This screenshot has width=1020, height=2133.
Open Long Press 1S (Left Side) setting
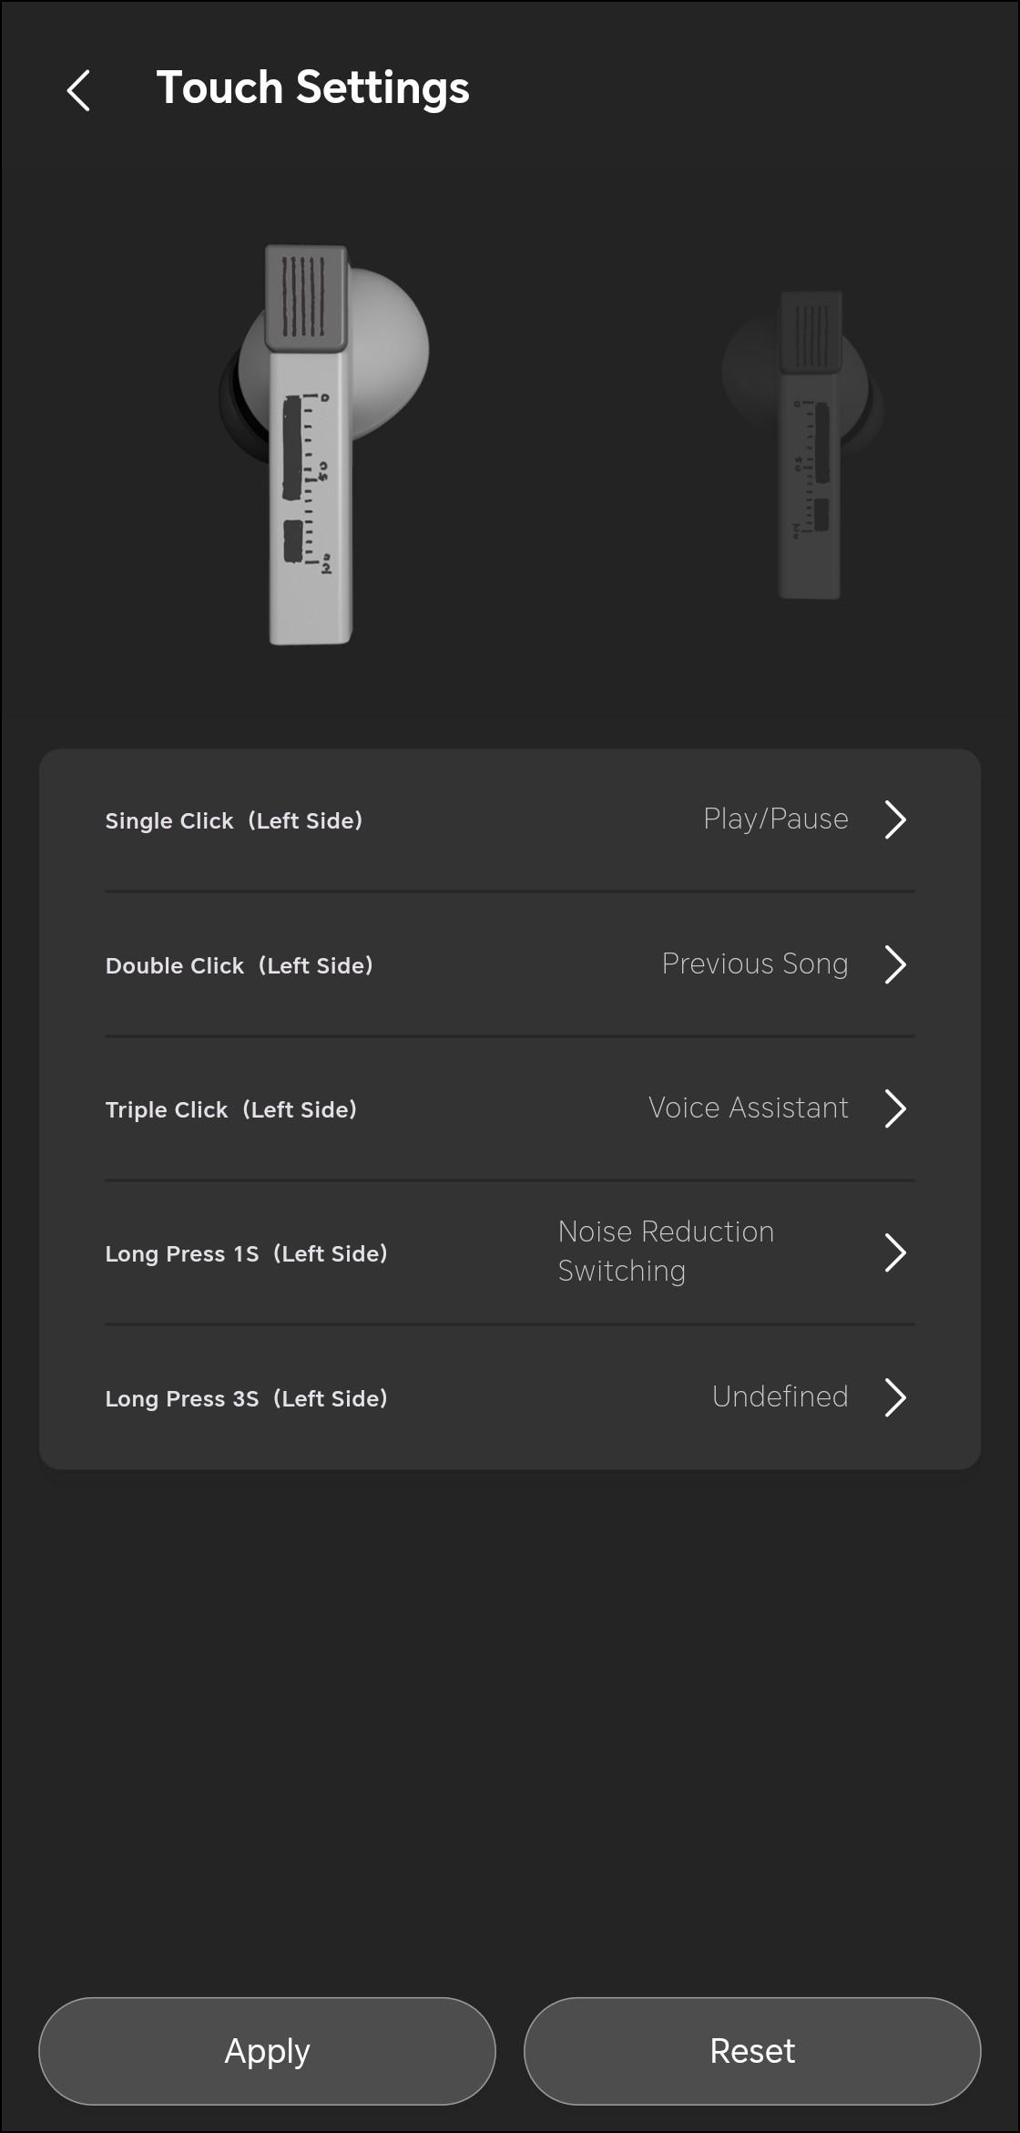click(510, 1252)
